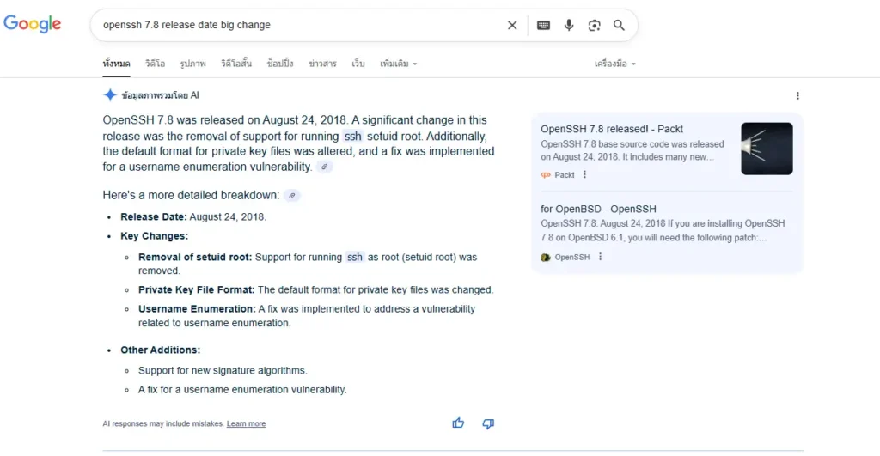
Task: Click the magnifying glass search button
Action: [619, 26]
